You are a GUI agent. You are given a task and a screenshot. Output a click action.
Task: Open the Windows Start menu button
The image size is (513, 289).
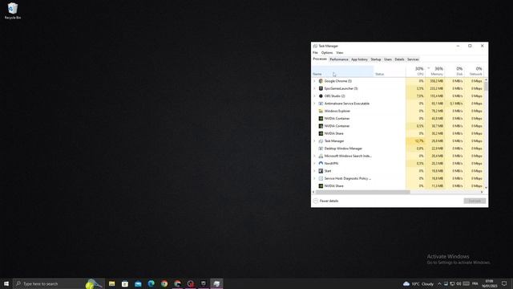click(x=6, y=283)
